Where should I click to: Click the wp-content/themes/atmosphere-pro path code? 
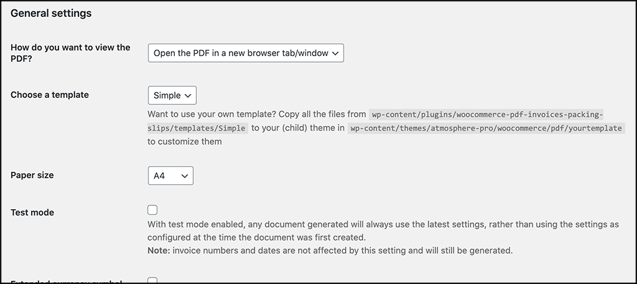pos(486,128)
